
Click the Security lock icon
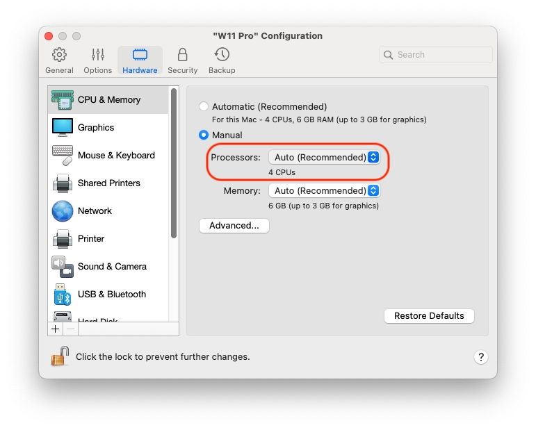pyautogui.click(x=182, y=55)
